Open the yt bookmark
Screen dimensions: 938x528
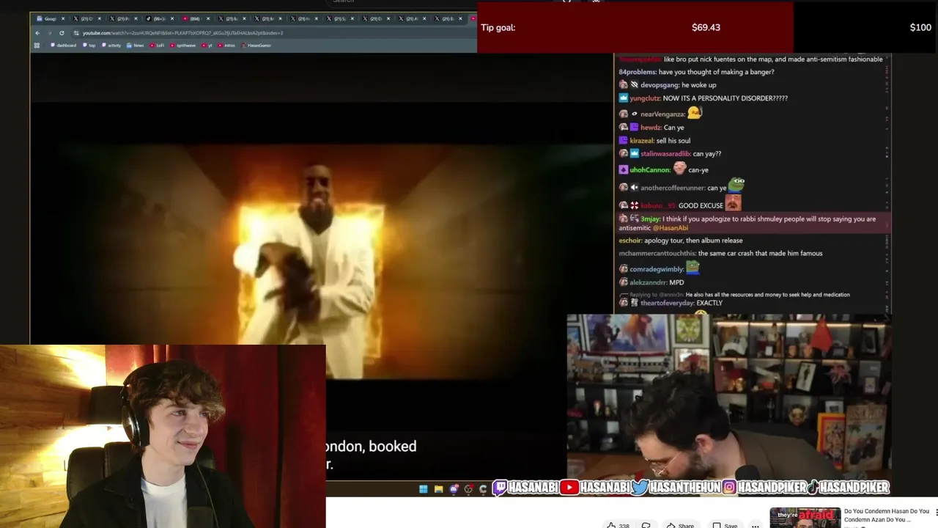(207, 45)
